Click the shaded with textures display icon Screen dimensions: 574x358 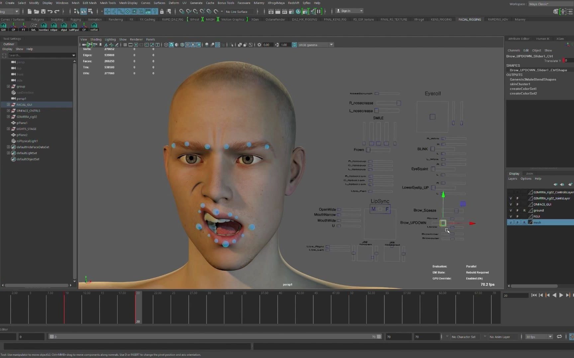click(187, 45)
